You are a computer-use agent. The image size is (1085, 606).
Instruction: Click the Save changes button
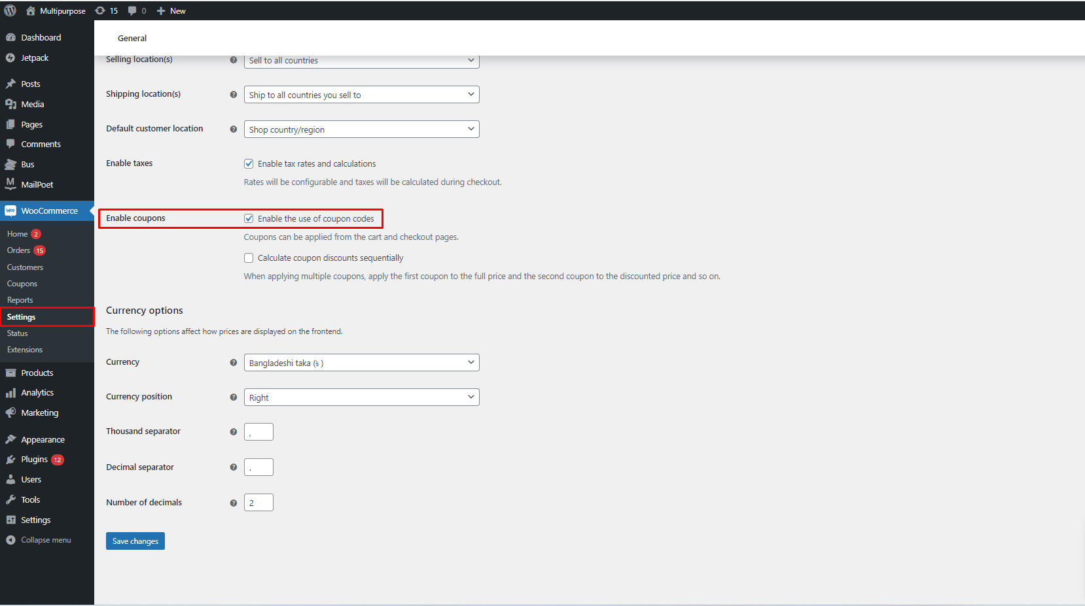click(135, 541)
